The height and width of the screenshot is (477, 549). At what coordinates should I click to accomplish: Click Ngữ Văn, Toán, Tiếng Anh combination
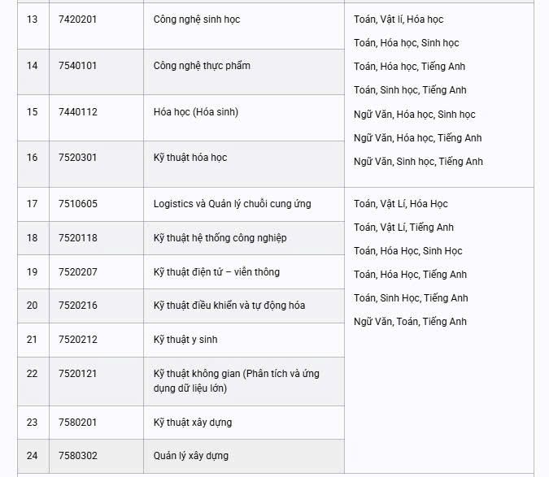411,322
